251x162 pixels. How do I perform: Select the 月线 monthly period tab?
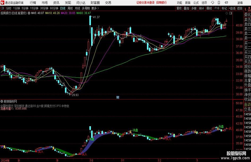[78, 8]
